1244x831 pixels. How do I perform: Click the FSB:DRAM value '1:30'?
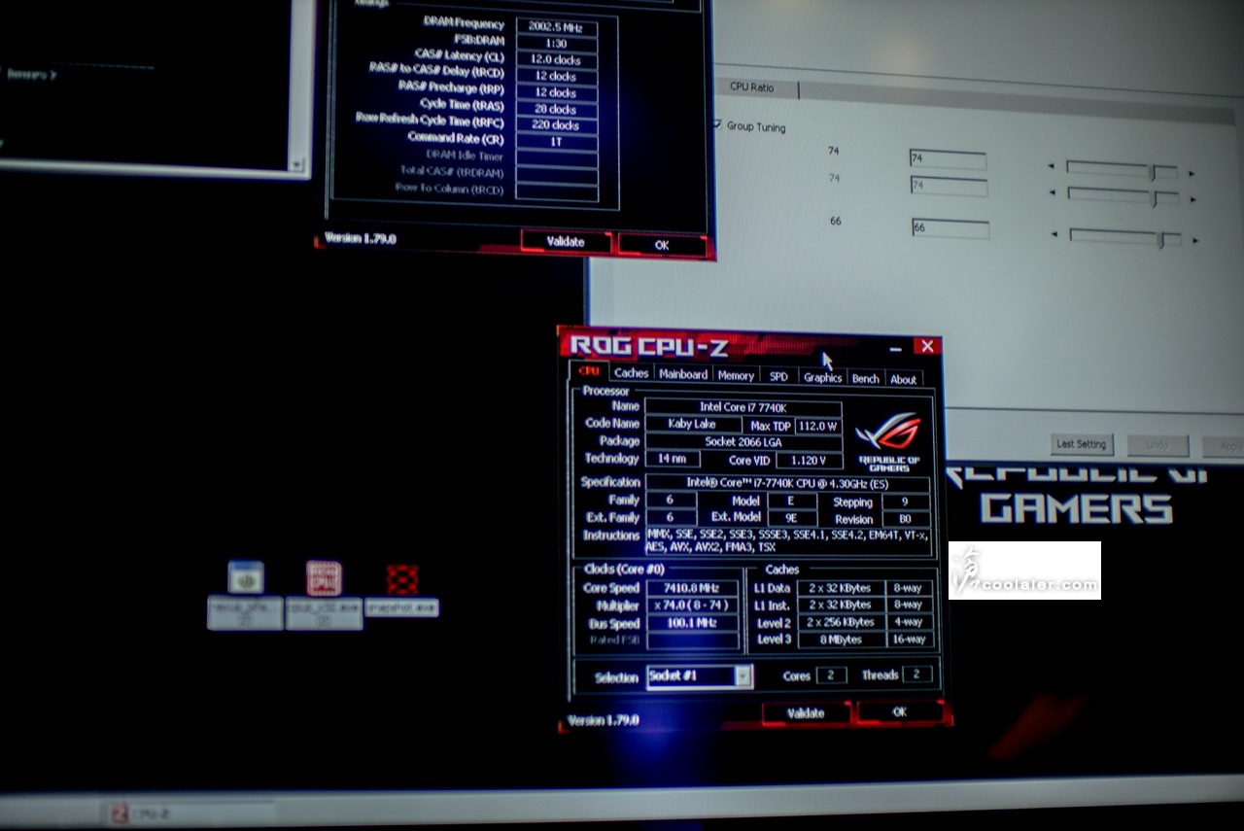click(557, 43)
